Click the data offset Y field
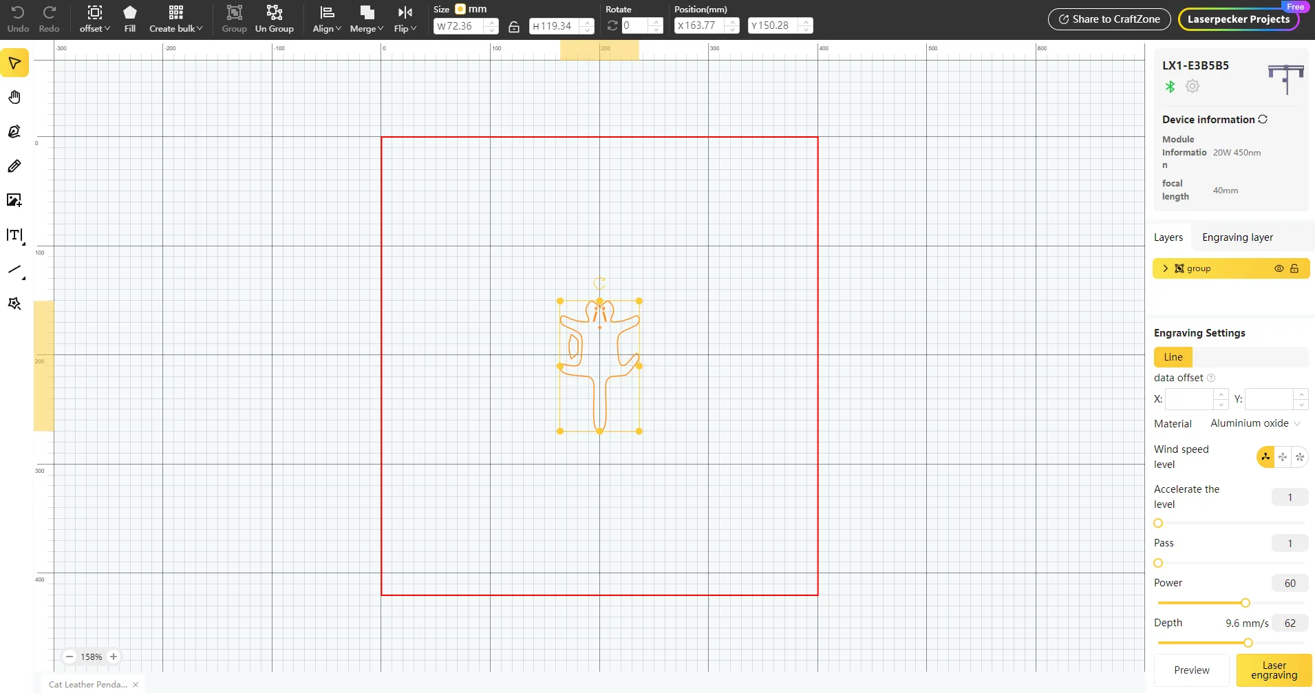 pyautogui.click(x=1276, y=399)
